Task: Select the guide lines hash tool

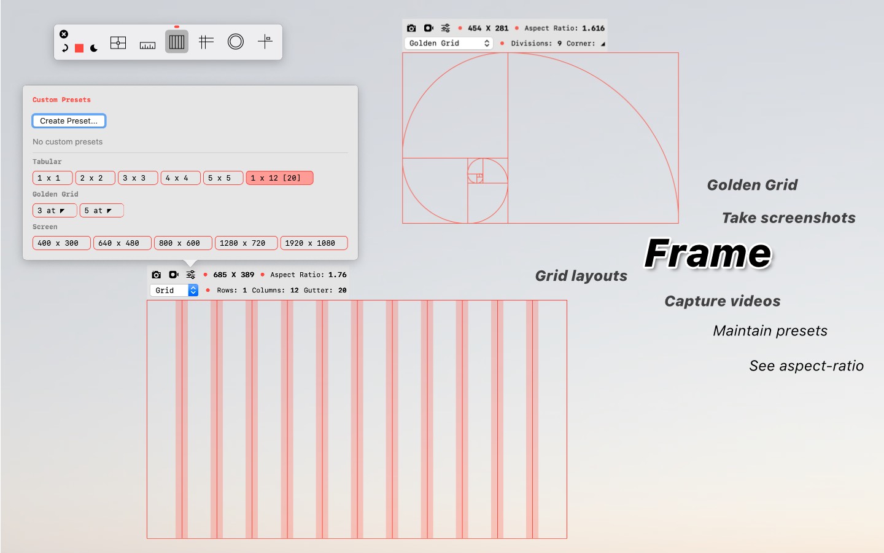Action: click(x=206, y=42)
